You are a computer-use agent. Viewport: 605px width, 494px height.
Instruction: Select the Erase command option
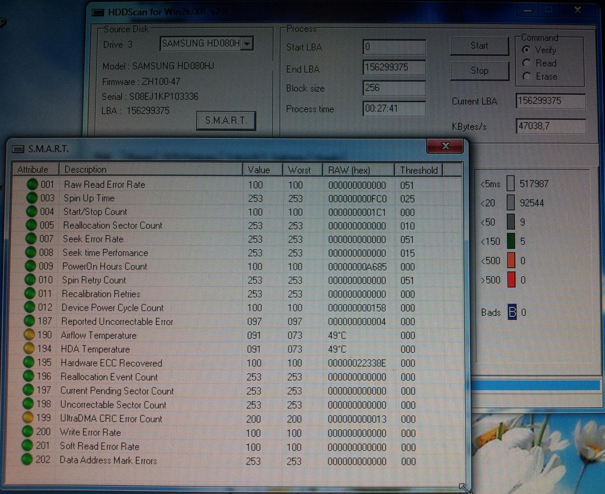pyautogui.click(x=526, y=76)
